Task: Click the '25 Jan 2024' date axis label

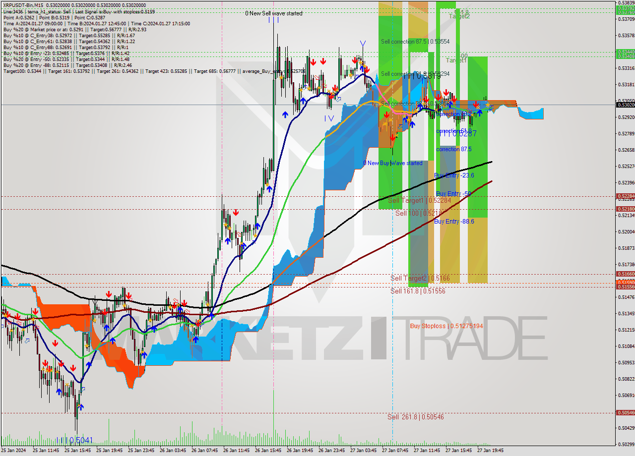Action: coord(13,451)
